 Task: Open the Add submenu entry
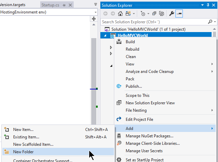(x=165, y=128)
